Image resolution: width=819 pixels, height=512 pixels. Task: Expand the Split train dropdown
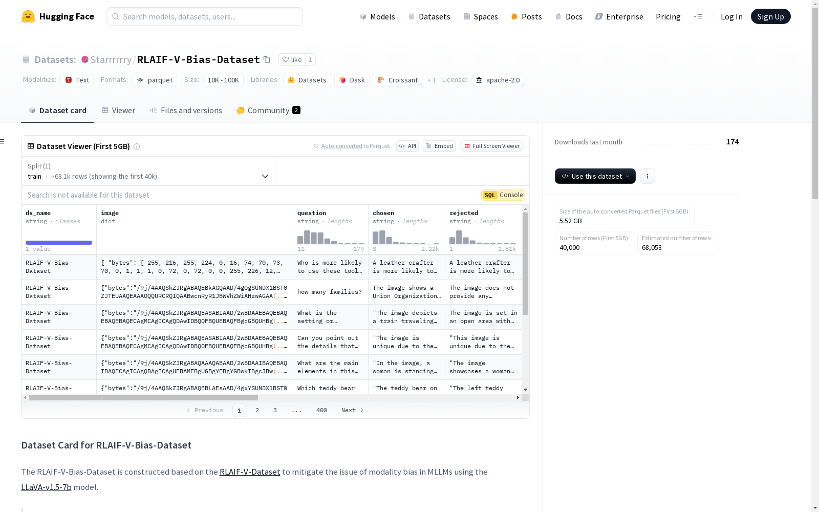pyautogui.click(x=148, y=171)
